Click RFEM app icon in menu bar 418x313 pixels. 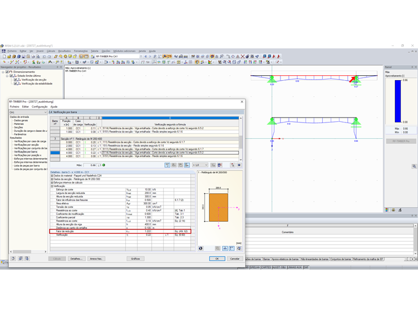tap(3, 51)
